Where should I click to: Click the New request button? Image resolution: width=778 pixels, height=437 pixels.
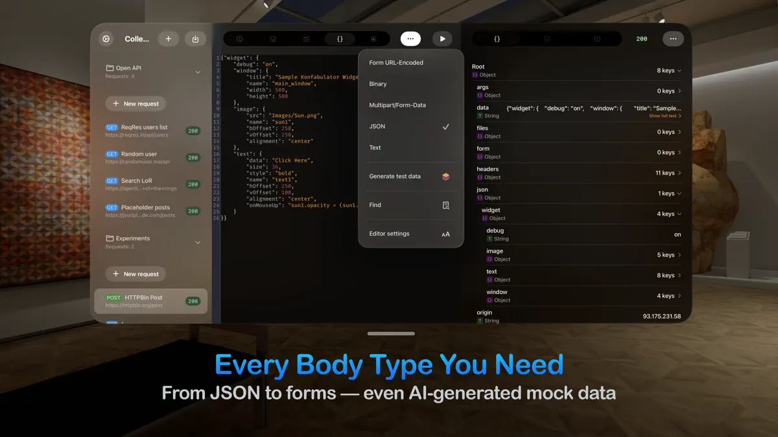coord(136,103)
